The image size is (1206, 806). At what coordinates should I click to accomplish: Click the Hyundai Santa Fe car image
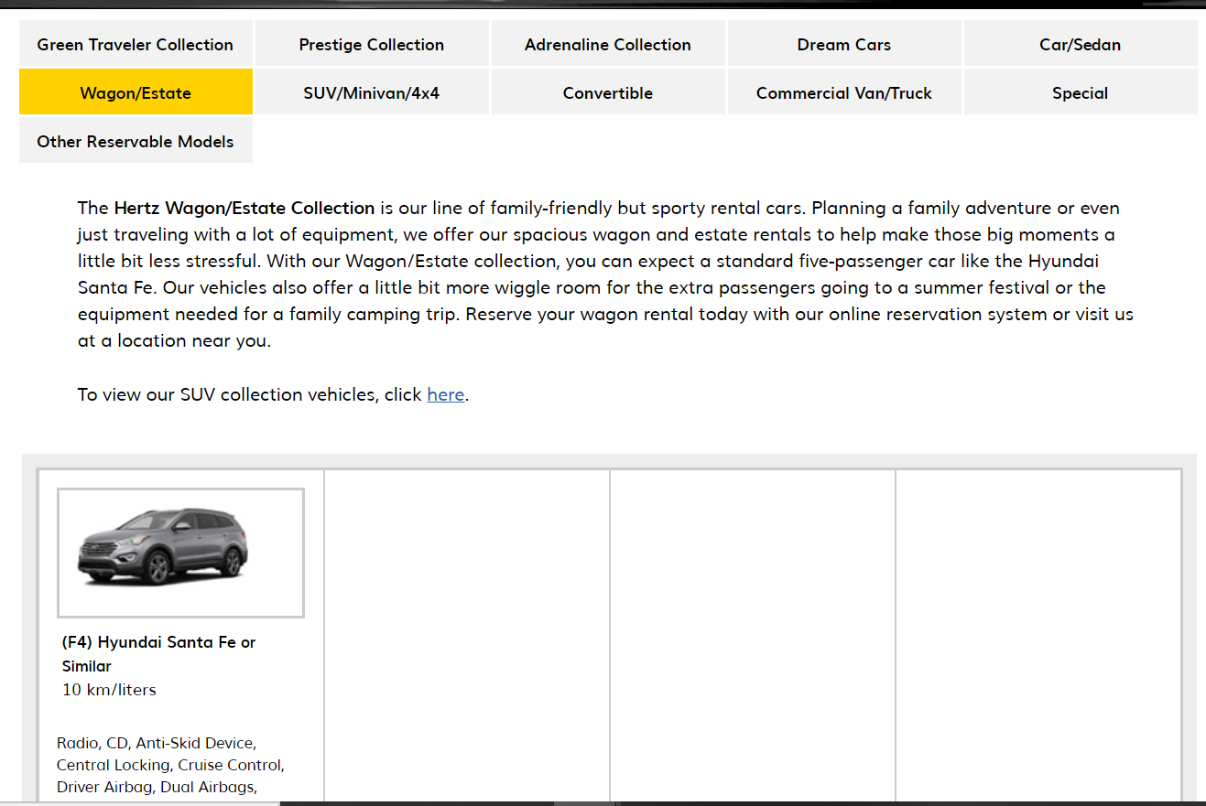pyautogui.click(x=180, y=553)
